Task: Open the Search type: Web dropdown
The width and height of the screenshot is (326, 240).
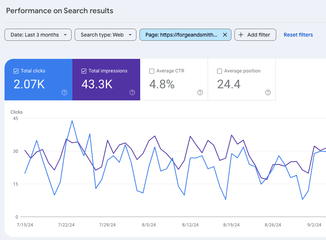Action: click(x=105, y=35)
